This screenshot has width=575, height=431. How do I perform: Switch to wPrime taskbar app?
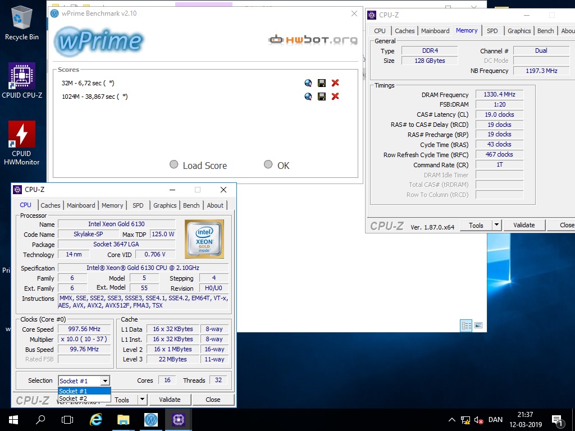(x=150, y=420)
